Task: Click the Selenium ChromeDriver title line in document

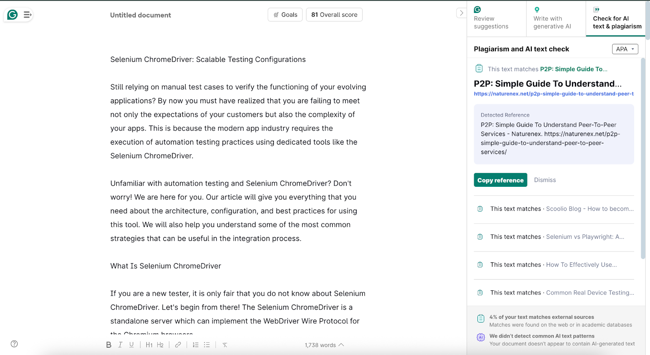Action: (208, 59)
